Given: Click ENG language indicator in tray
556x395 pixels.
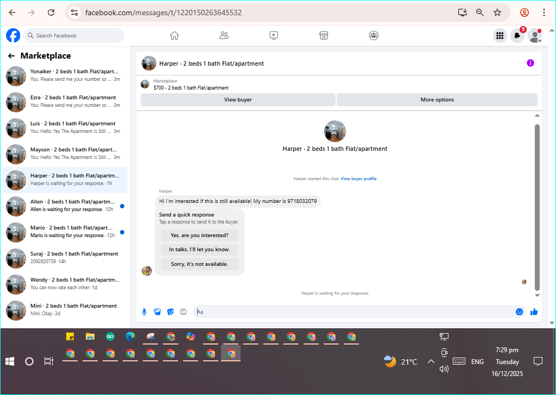Looking at the screenshot, I should [477, 362].
